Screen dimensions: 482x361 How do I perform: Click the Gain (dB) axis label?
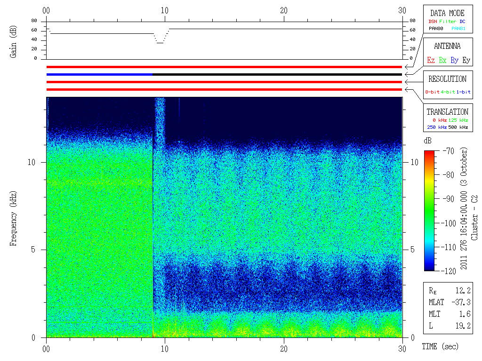click(13, 42)
